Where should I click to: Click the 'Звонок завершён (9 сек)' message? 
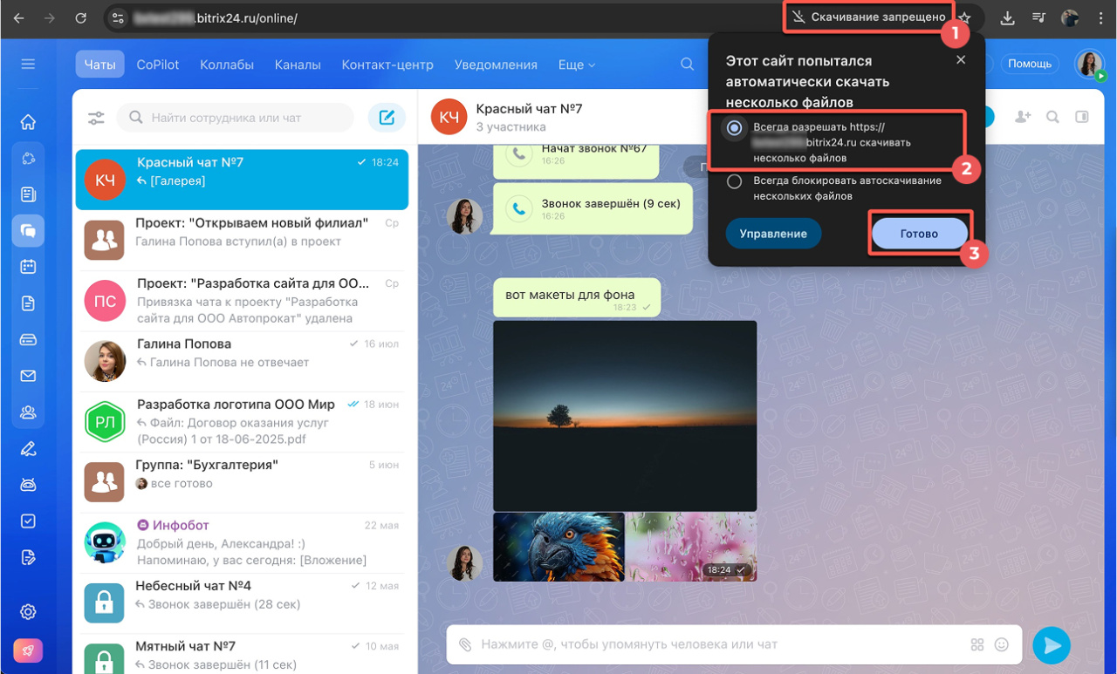click(593, 208)
